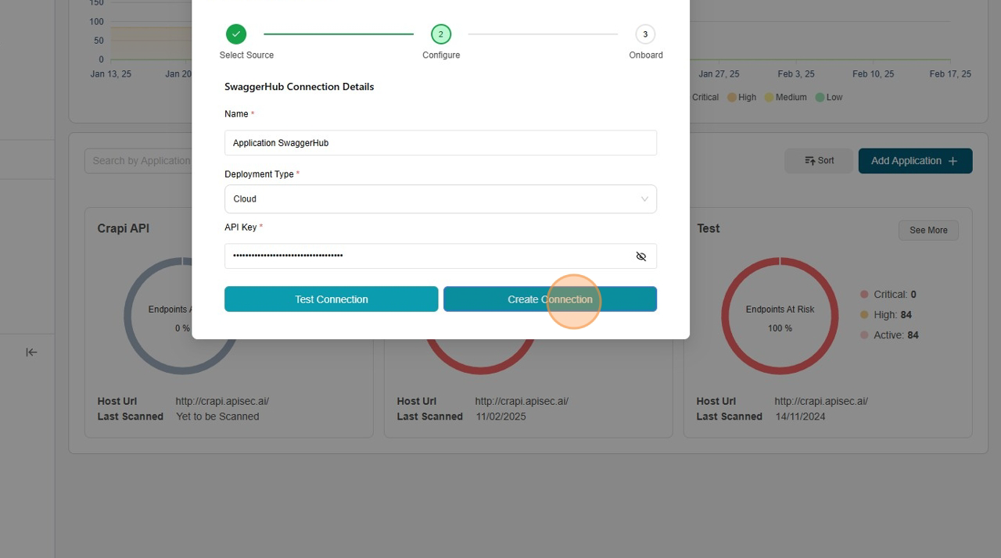The width and height of the screenshot is (1001, 558).
Task: Open the Deployment Type dropdown
Action: point(440,199)
